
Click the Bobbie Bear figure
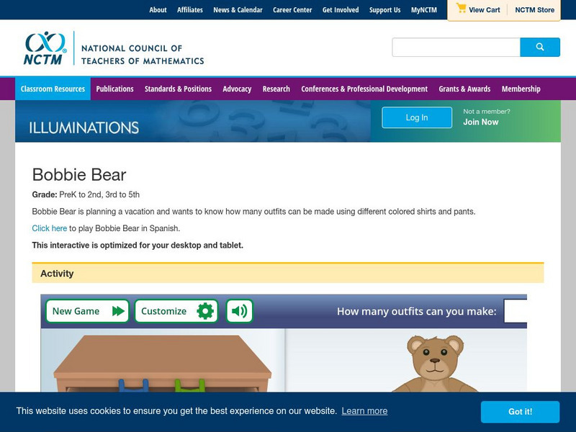[x=436, y=364]
